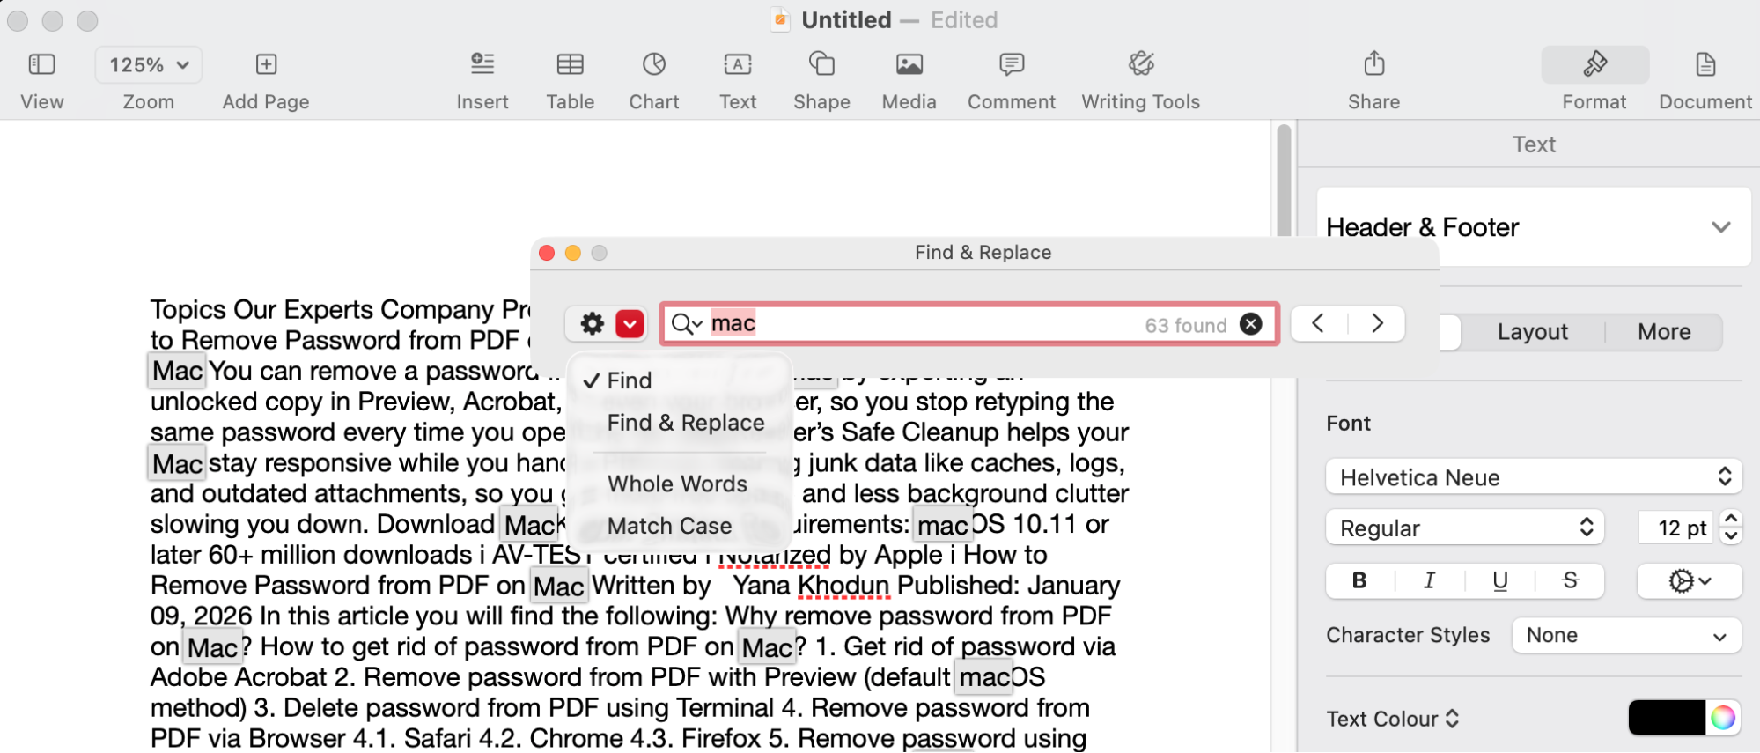Select the Find menu option
The height and width of the screenshot is (753, 1760).
(x=629, y=380)
